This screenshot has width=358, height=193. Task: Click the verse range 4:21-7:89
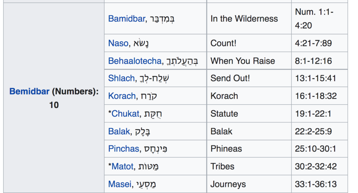[x=313, y=43]
